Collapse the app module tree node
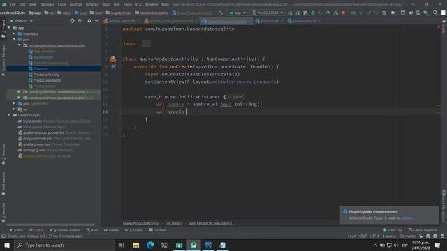 click(x=9, y=28)
